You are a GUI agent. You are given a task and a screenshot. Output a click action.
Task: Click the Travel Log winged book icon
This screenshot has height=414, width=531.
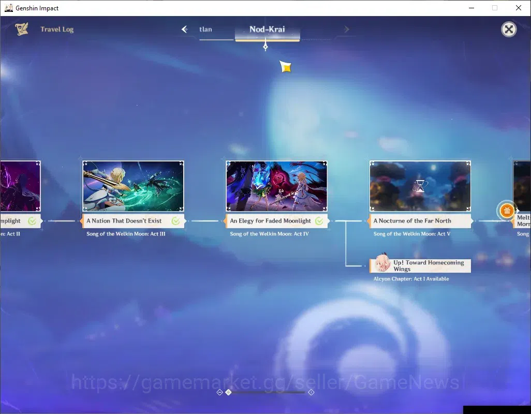[22, 29]
